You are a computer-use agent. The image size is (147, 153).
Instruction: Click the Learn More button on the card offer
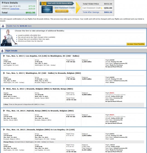[62, 11]
